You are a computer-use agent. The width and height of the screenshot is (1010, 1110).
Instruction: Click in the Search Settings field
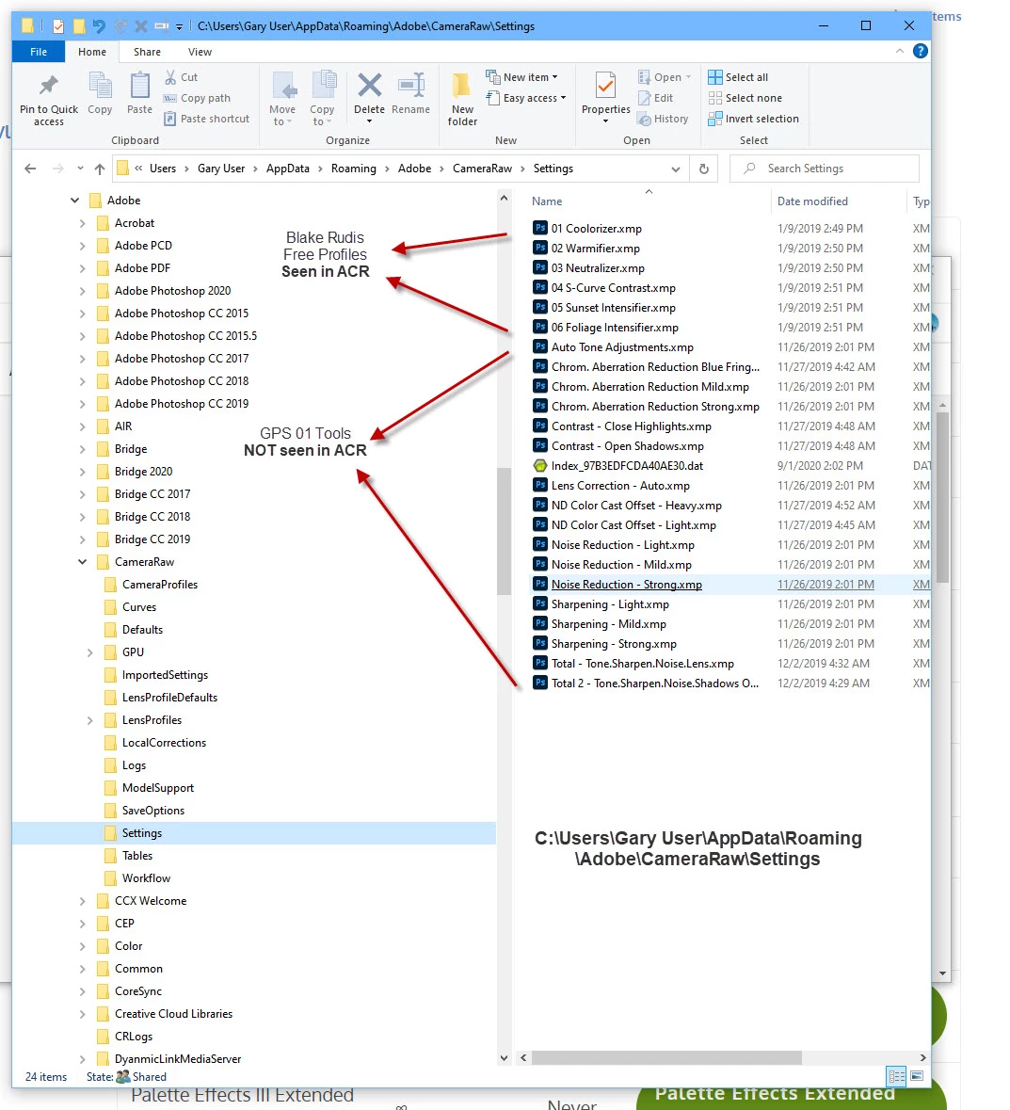pyautogui.click(x=825, y=169)
